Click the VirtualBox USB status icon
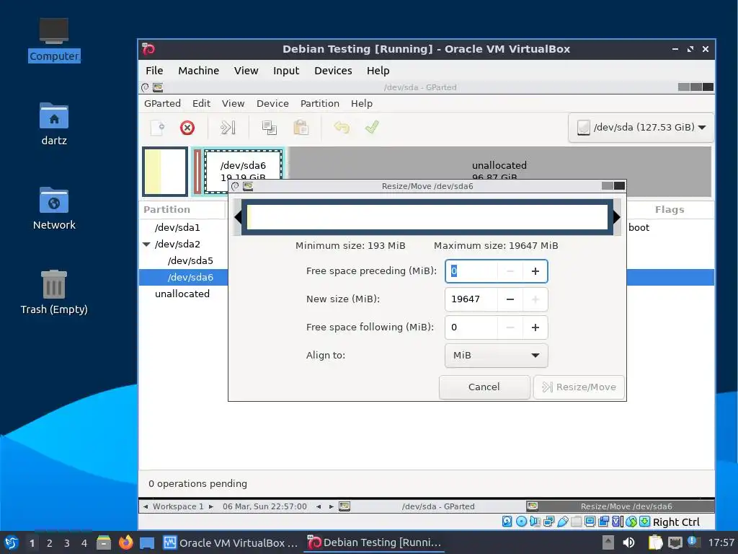The image size is (738, 554). pyautogui.click(x=562, y=522)
